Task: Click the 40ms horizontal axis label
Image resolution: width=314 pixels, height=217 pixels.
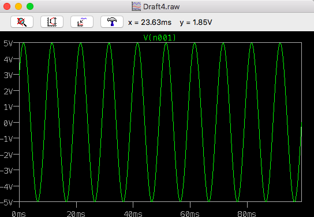Action: point(133,214)
